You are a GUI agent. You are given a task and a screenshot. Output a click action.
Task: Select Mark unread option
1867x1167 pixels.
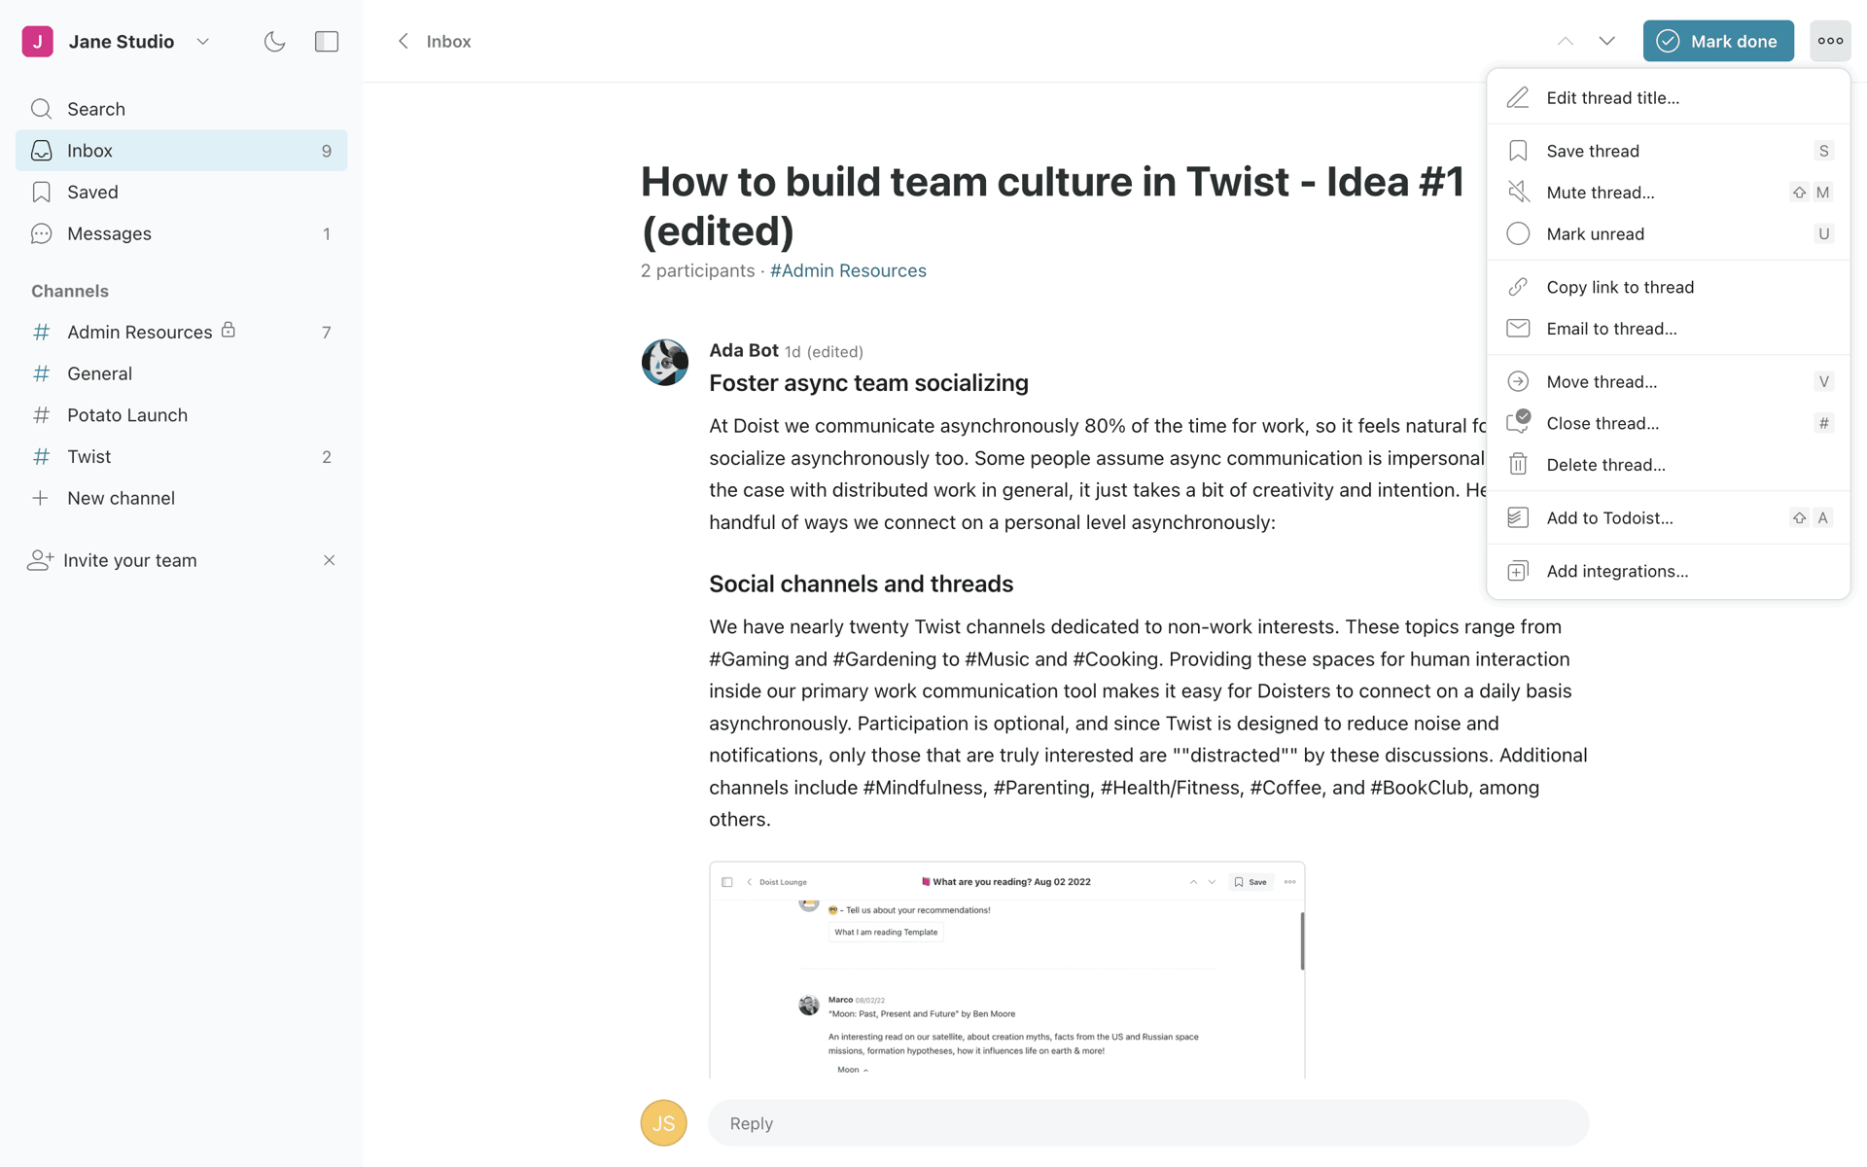[1669, 233]
